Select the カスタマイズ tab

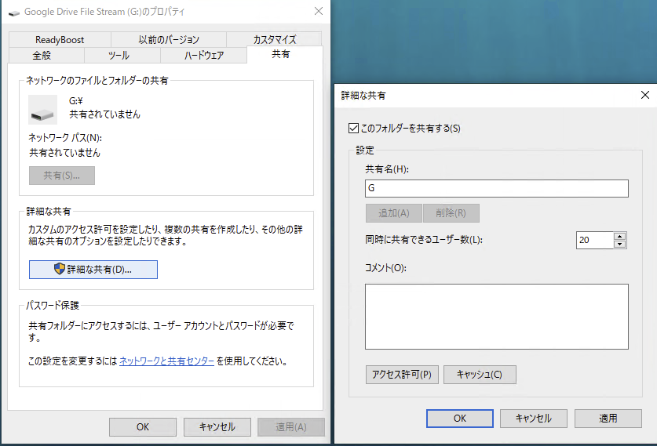(274, 40)
